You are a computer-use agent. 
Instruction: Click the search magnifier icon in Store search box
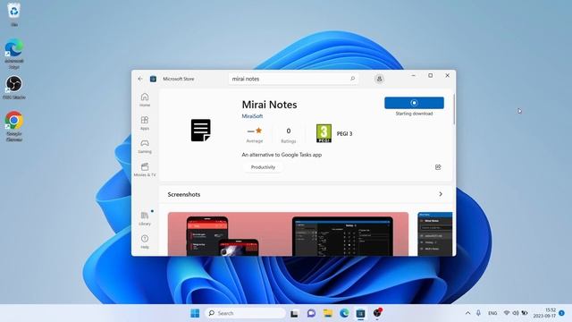[x=352, y=79]
